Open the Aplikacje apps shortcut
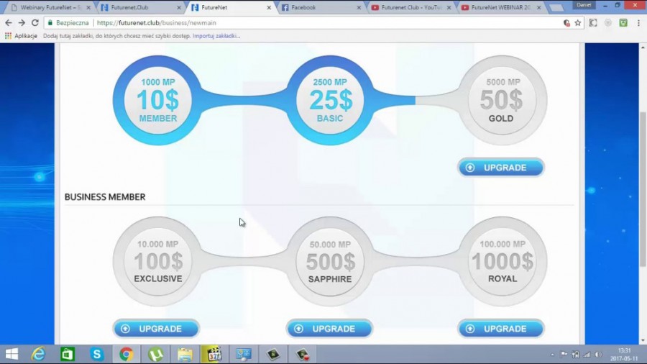The height and width of the screenshot is (364, 647). coord(21,36)
